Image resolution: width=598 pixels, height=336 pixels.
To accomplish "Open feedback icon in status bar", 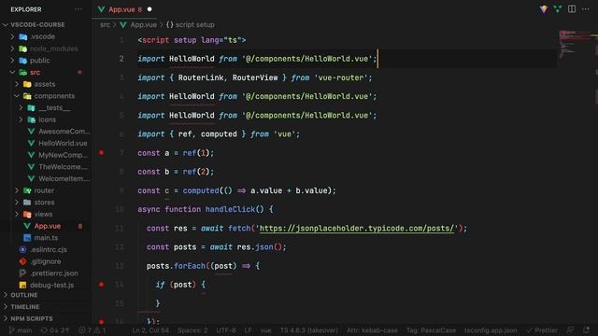I will click(570, 330).
